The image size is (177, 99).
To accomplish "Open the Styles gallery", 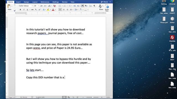I will click(101, 7).
